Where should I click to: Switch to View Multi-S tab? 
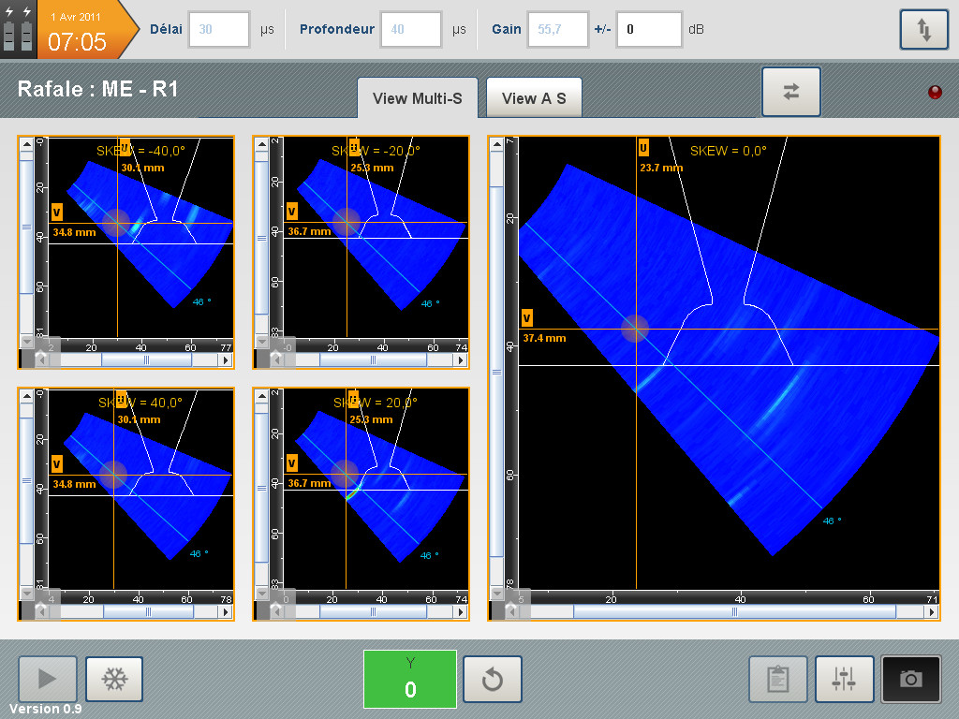[417, 97]
